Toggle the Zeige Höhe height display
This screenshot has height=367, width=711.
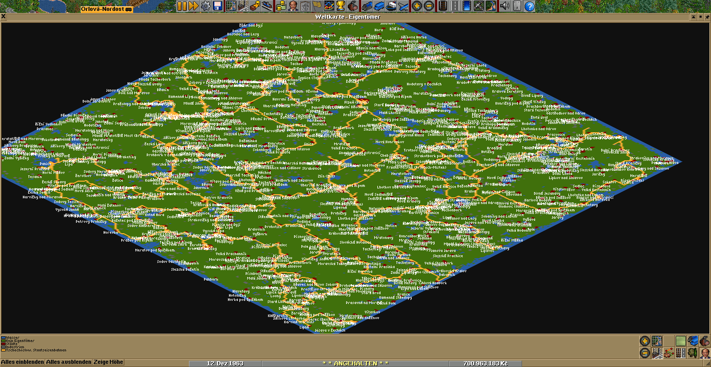(108, 362)
